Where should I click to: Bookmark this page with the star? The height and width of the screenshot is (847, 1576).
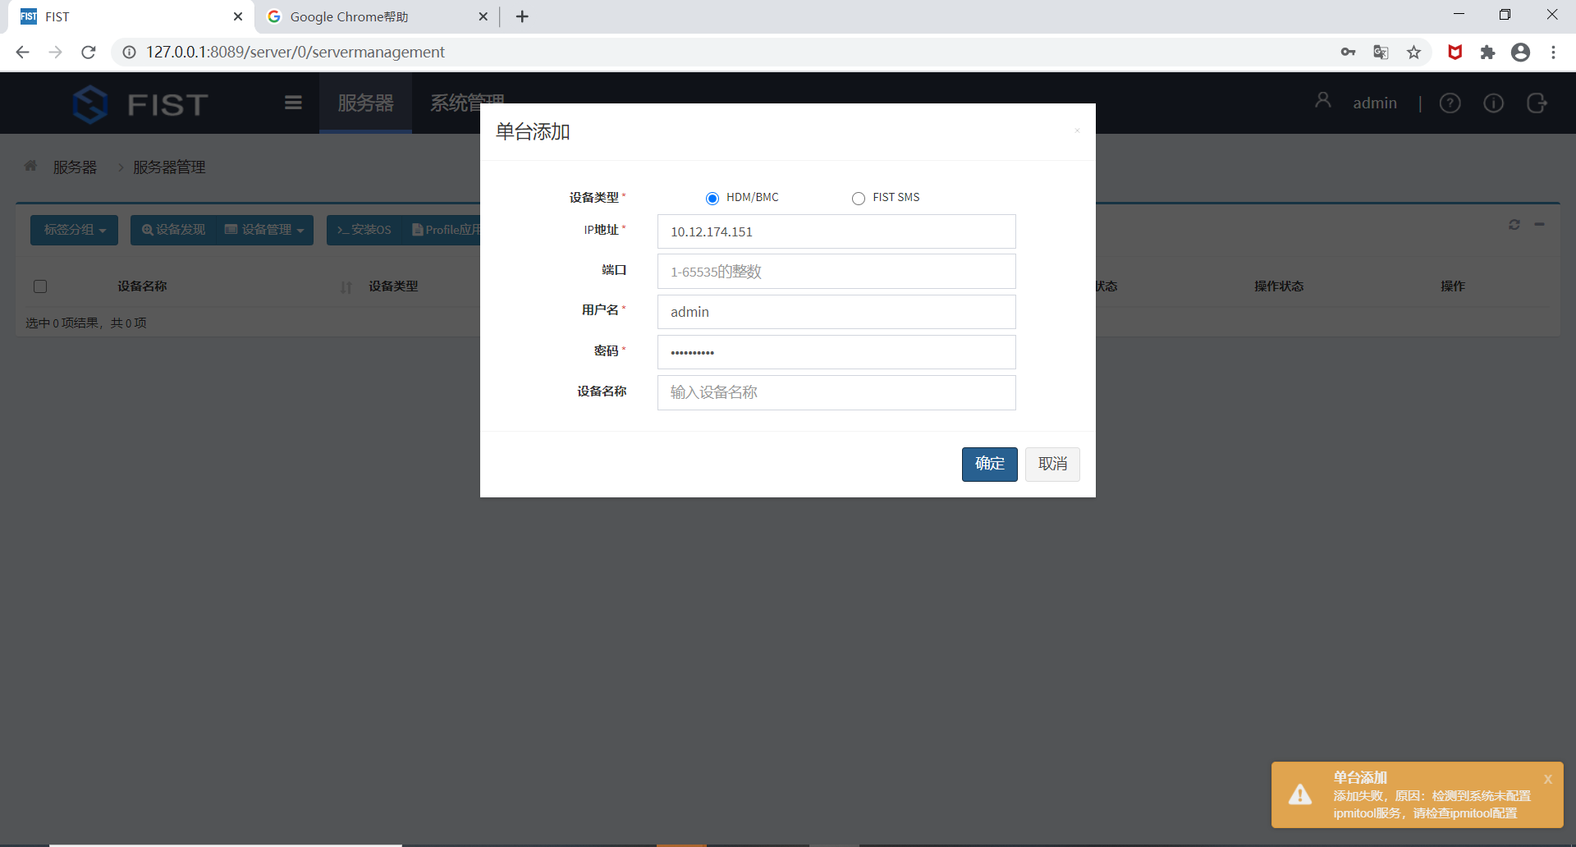click(1413, 53)
